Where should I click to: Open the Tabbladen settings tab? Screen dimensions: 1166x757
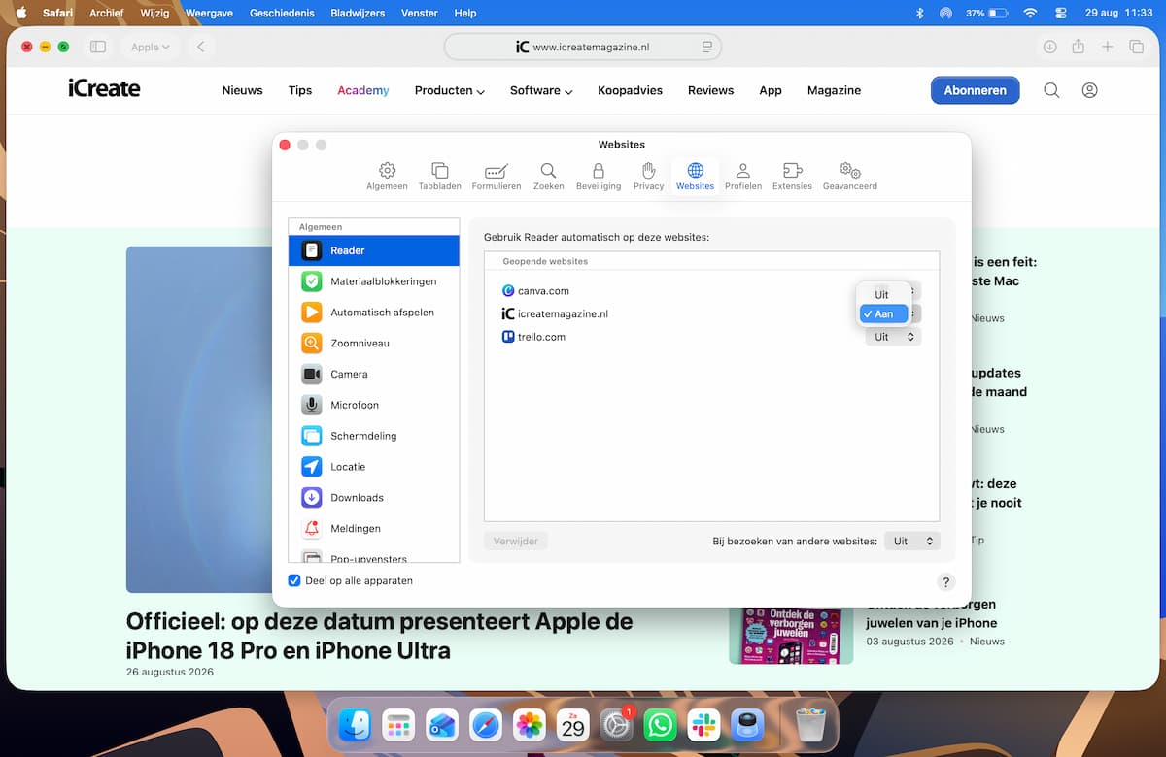point(439,177)
